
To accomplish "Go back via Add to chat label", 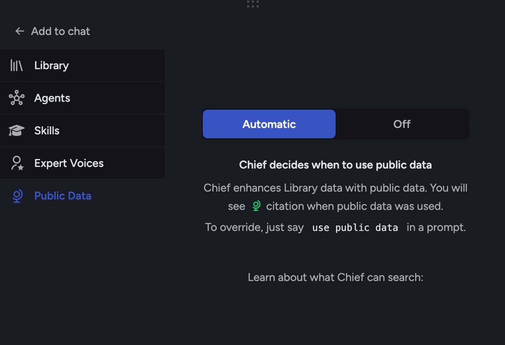I will pos(60,31).
